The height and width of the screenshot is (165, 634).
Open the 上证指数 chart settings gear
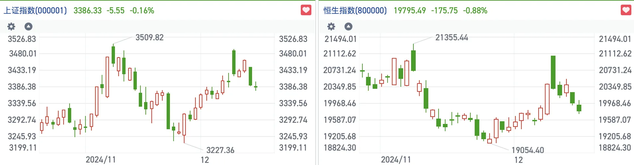click(11, 27)
